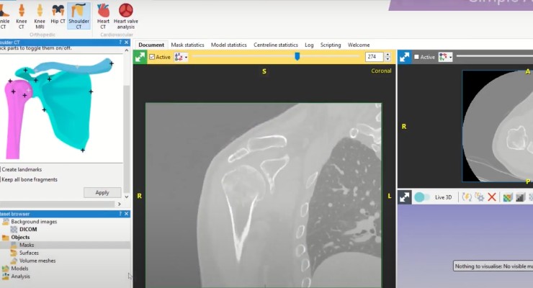Select the Knee MRI tool
Screen dimensions: 533x288
click(40, 16)
